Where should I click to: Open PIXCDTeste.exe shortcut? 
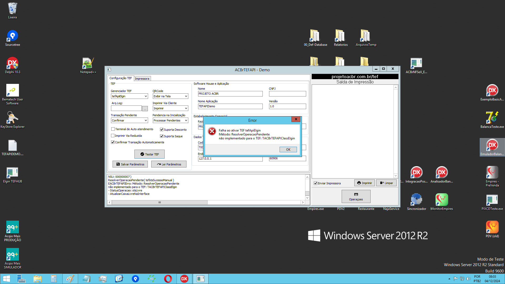click(492, 202)
